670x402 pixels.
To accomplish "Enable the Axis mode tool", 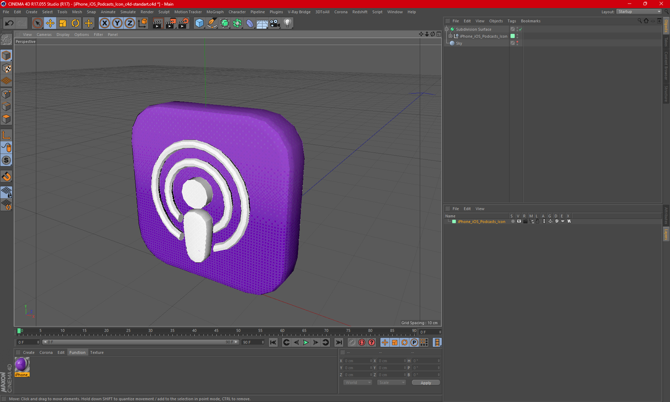I will coord(6,135).
